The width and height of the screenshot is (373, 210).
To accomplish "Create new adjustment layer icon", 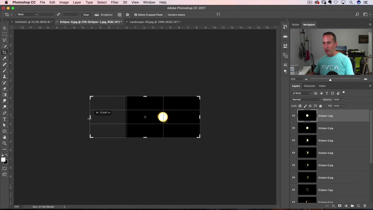I will pyautogui.click(x=346, y=206).
